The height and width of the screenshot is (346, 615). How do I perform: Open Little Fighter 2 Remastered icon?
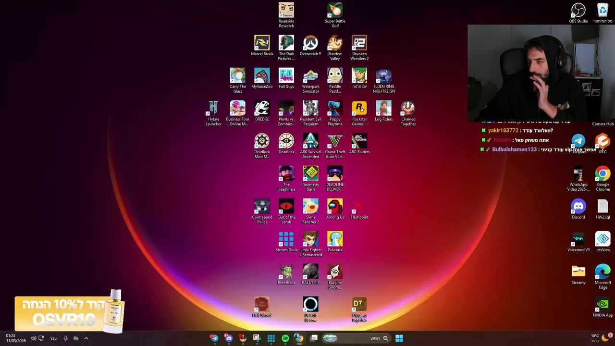point(310,244)
